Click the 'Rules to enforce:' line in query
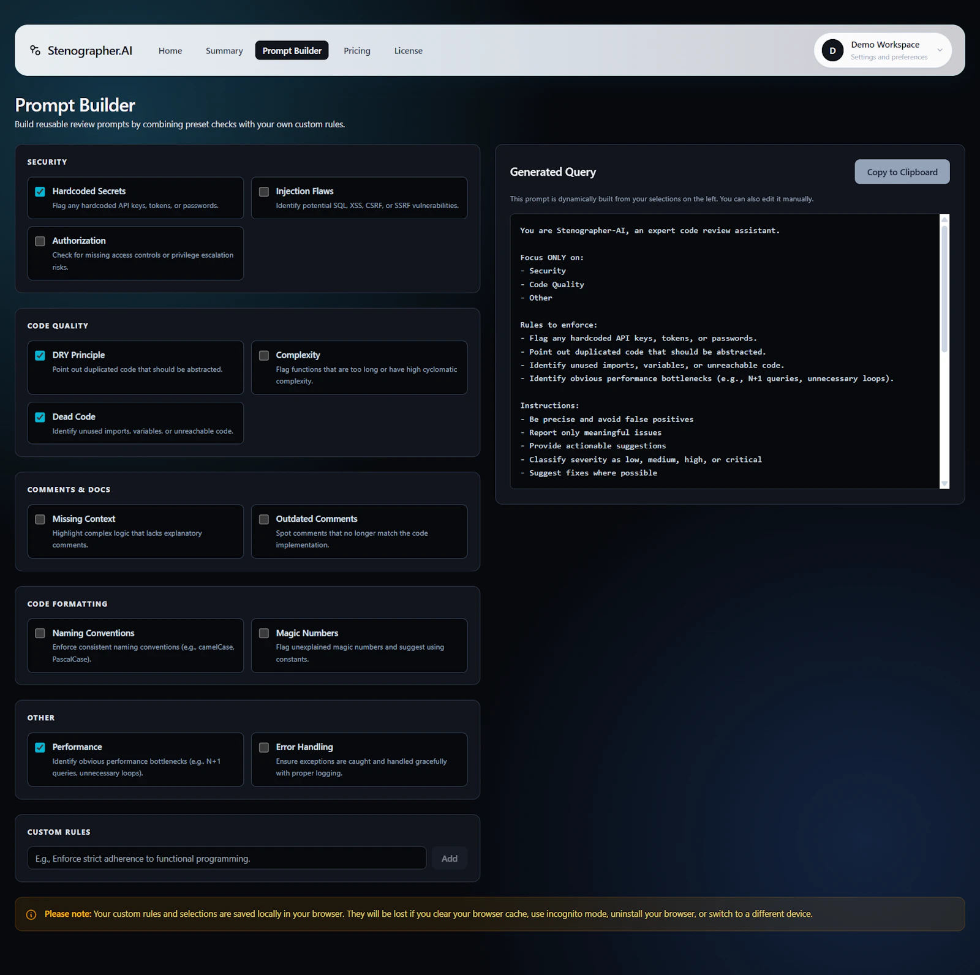 pyautogui.click(x=559, y=325)
